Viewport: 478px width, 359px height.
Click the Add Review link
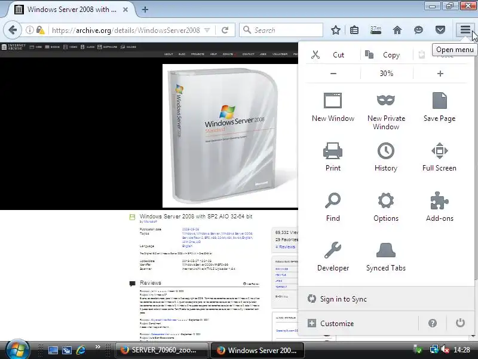(x=251, y=284)
